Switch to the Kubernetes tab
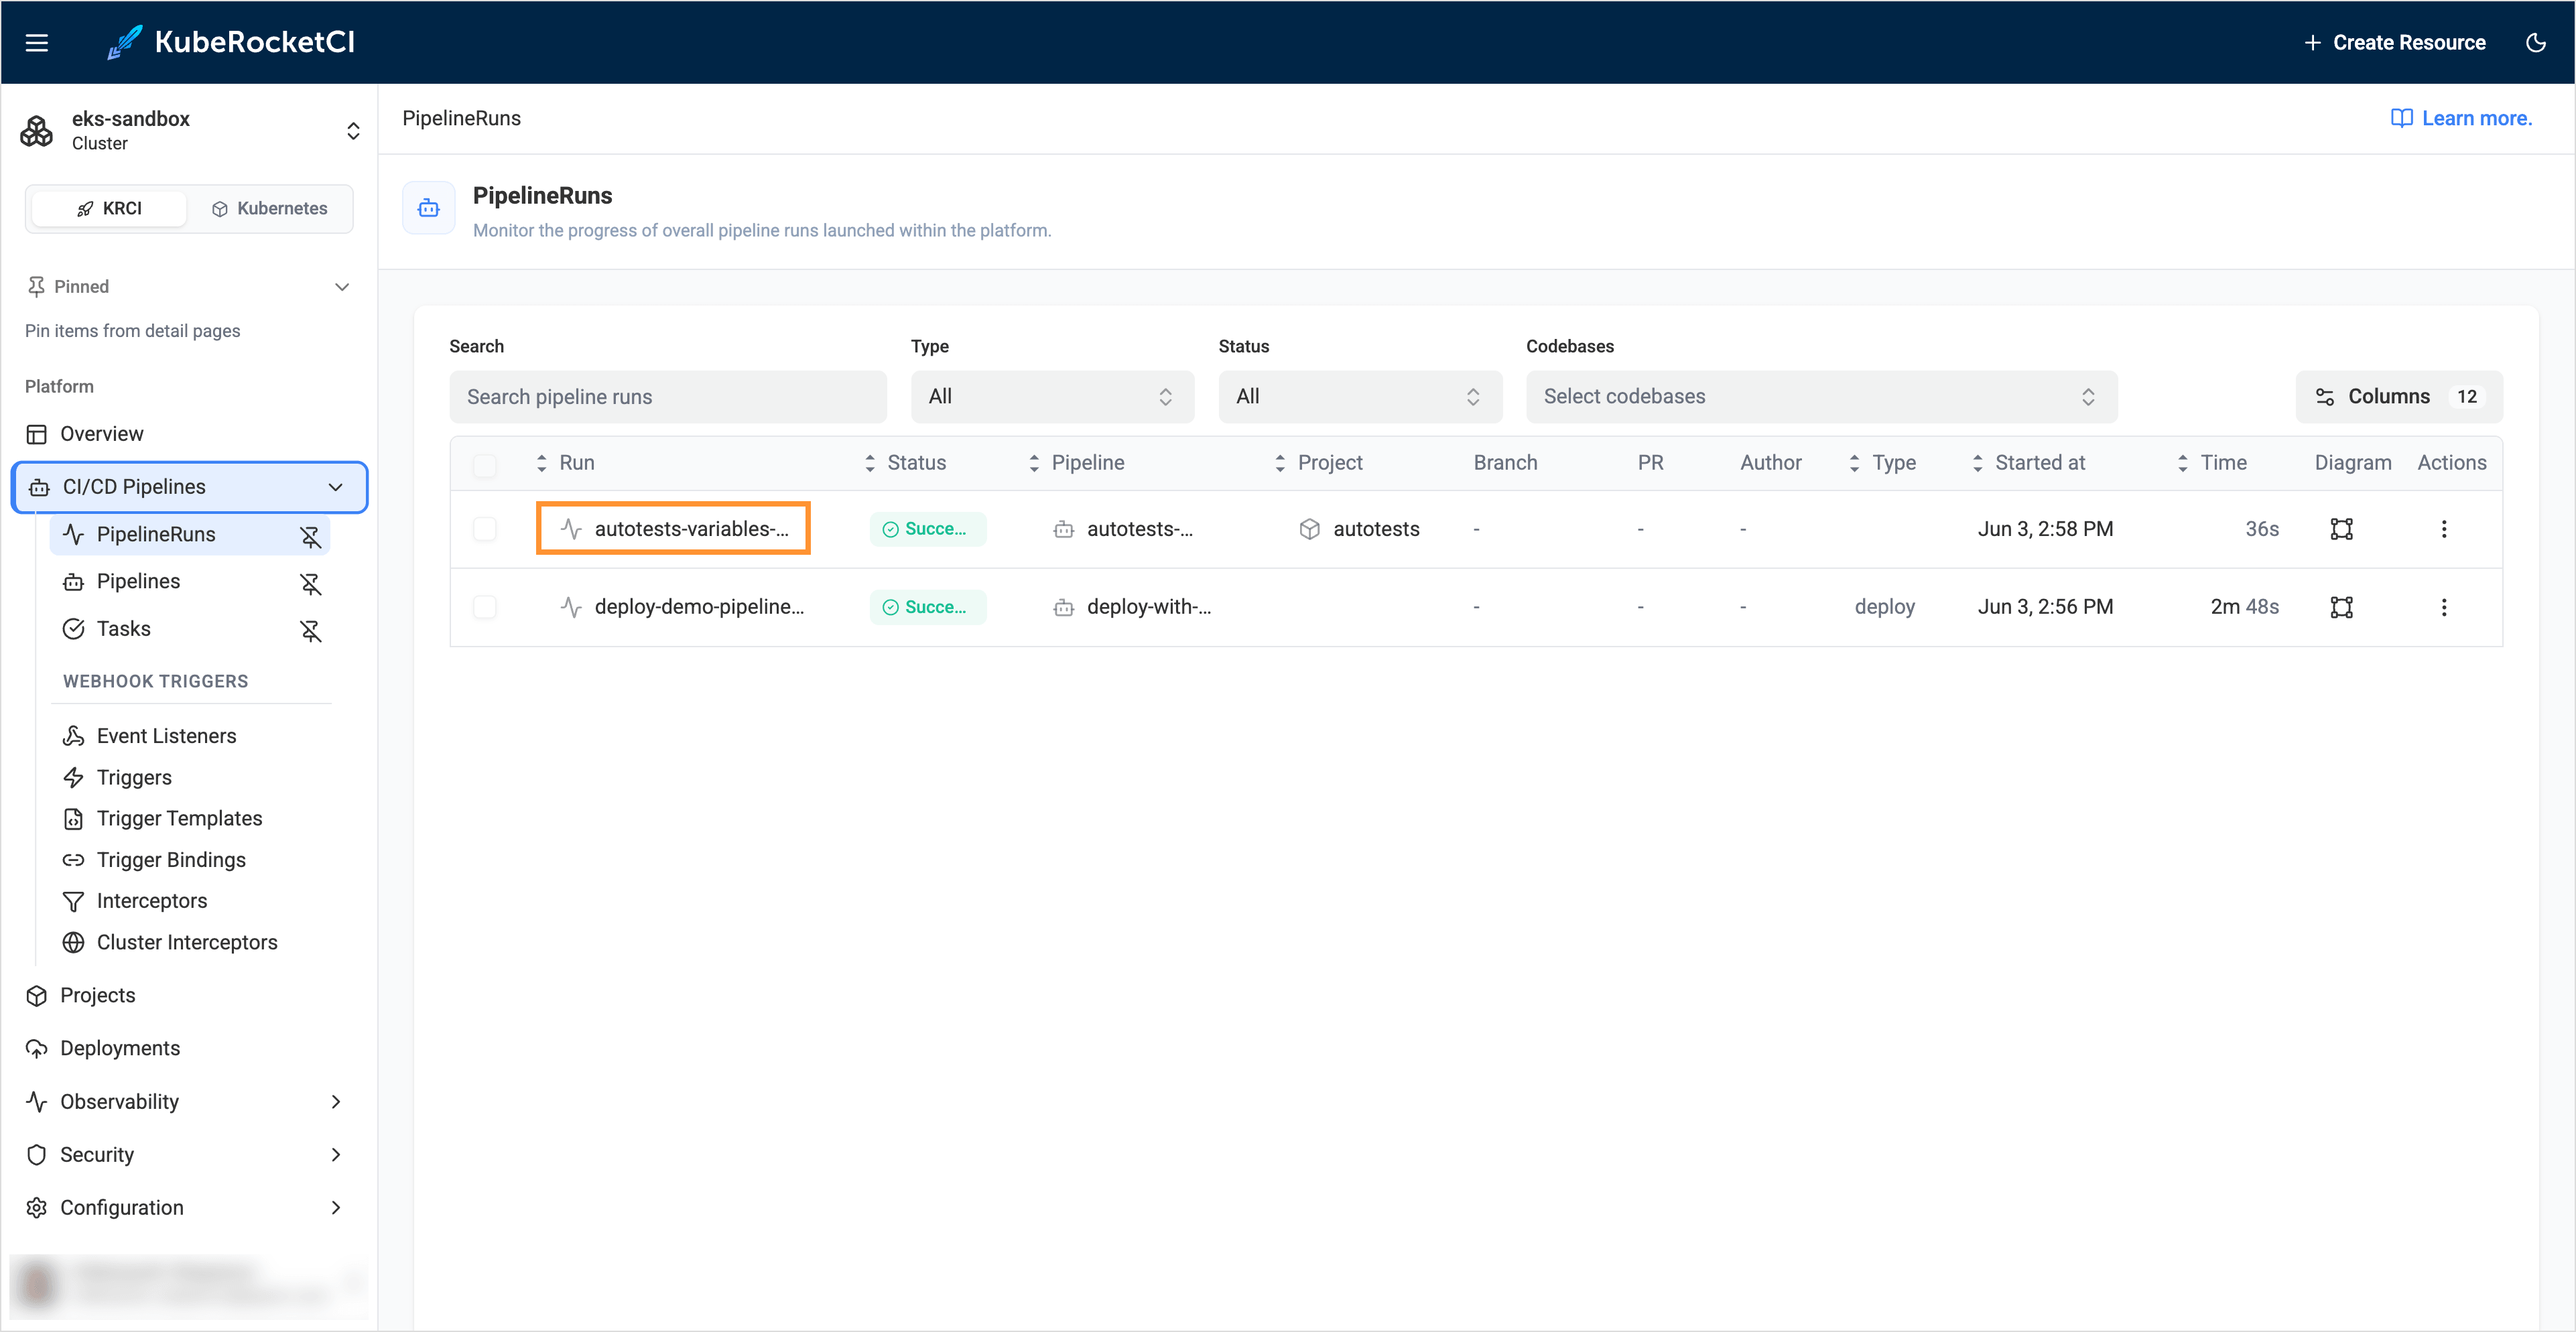The width and height of the screenshot is (2576, 1332). pyautogui.click(x=270, y=208)
